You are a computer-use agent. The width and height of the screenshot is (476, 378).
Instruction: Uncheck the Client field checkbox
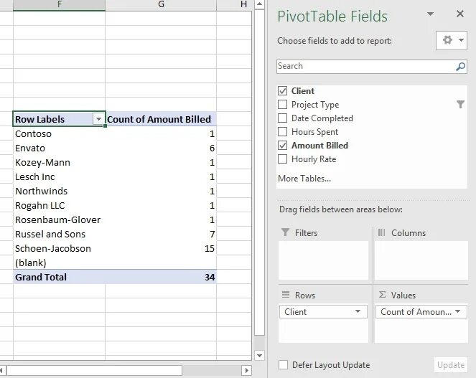click(283, 91)
